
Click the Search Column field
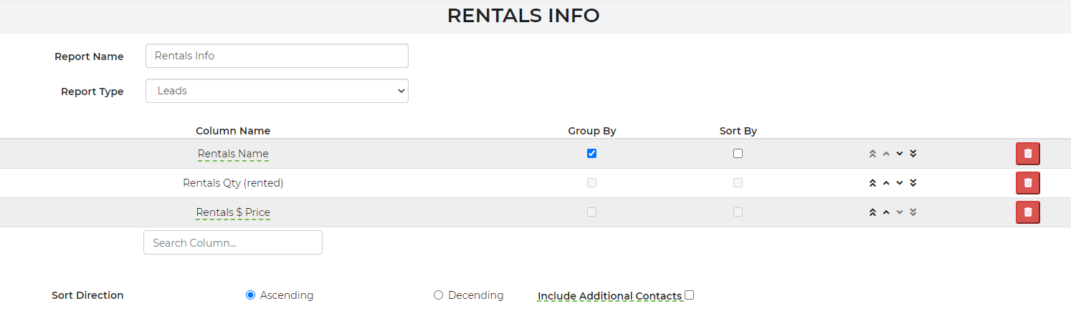233,242
